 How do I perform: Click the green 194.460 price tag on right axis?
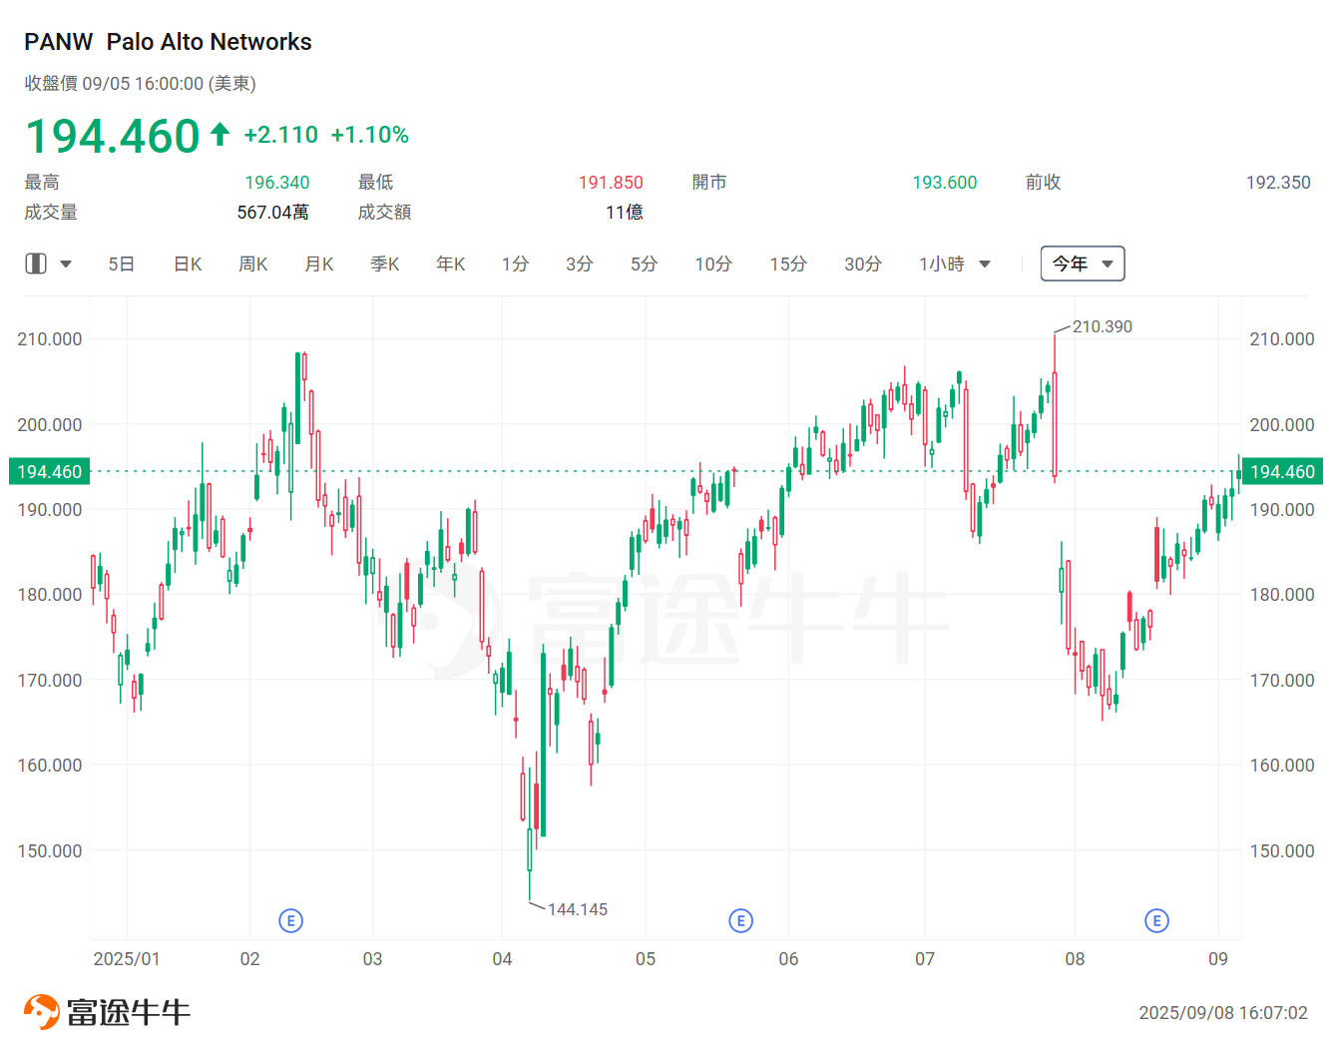click(x=1282, y=471)
